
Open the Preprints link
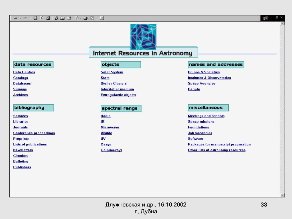pyautogui.click(x=21, y=139)
